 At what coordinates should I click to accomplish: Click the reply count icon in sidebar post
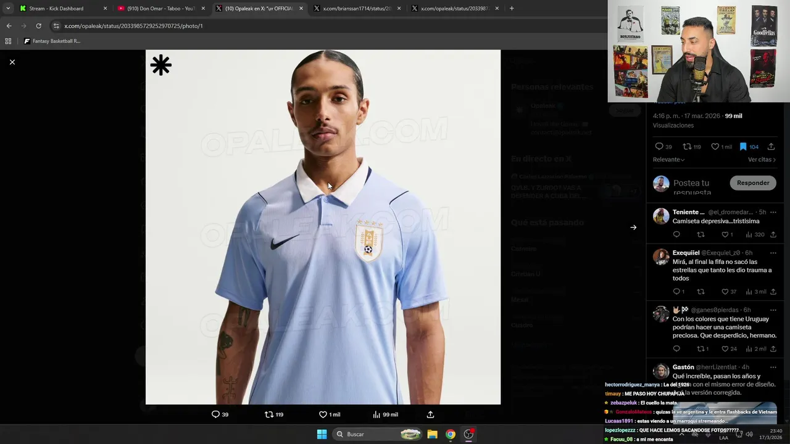pyautogui.click(x=659, y=147)
